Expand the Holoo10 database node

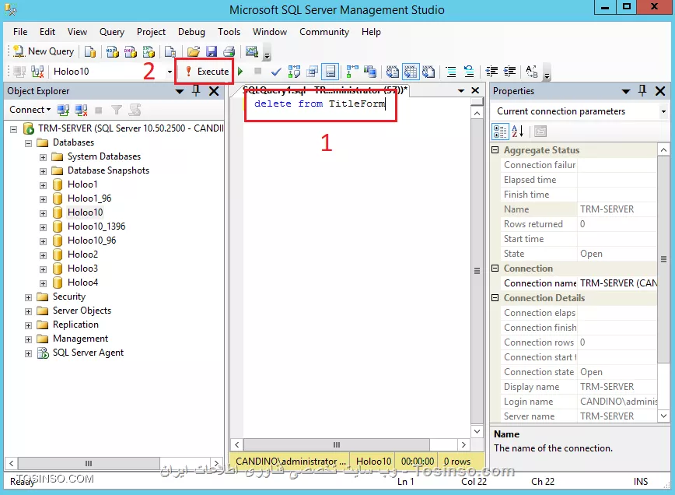43,213
